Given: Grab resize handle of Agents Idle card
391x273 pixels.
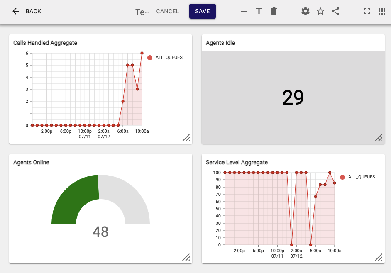Looking at the screenshot, I should click(x=379, y=138).
